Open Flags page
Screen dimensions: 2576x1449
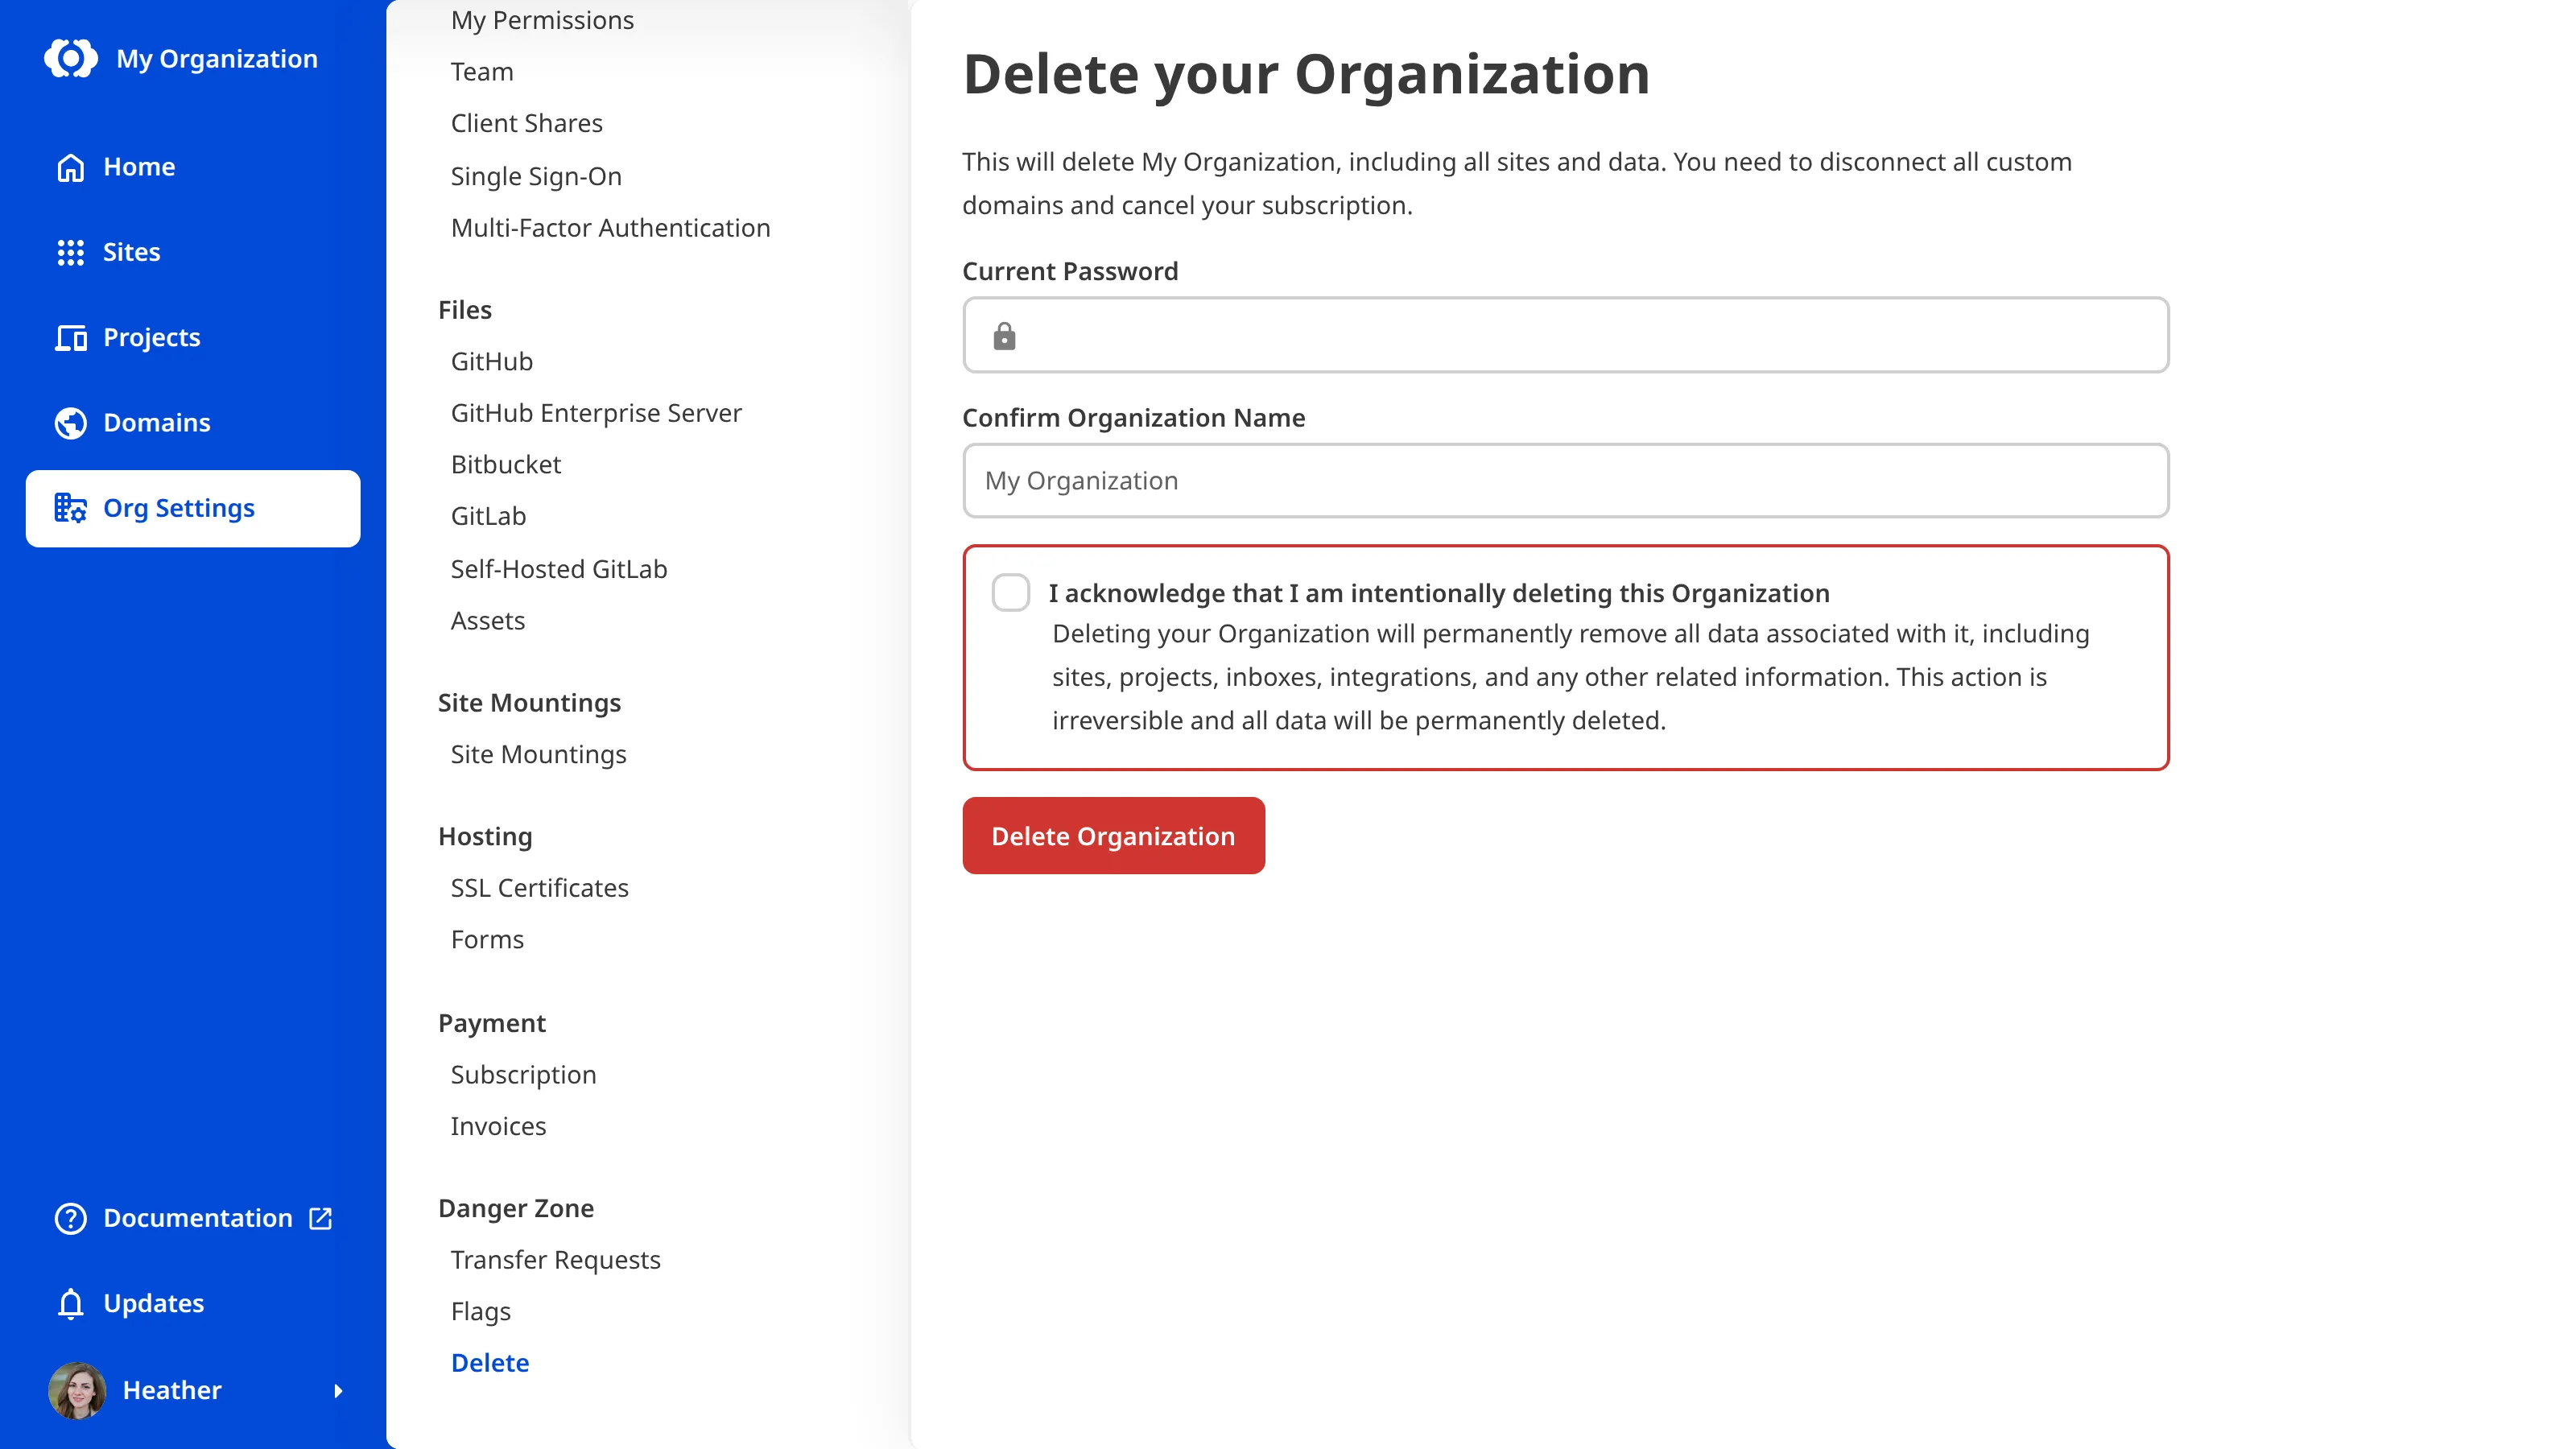coord(481,1311)
